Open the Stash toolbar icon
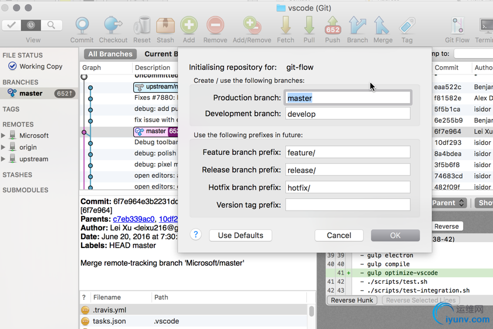Viewport: 493px width, 329px height. (x=166, y=25)
